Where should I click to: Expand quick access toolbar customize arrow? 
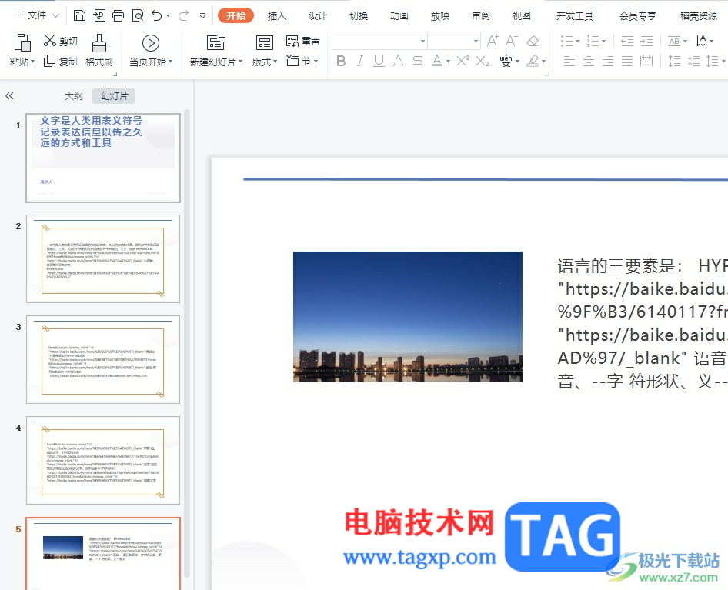click(203, 16)
